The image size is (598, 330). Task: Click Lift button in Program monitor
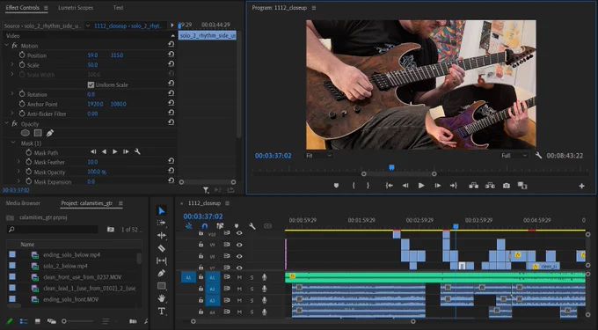pos(474,186)
